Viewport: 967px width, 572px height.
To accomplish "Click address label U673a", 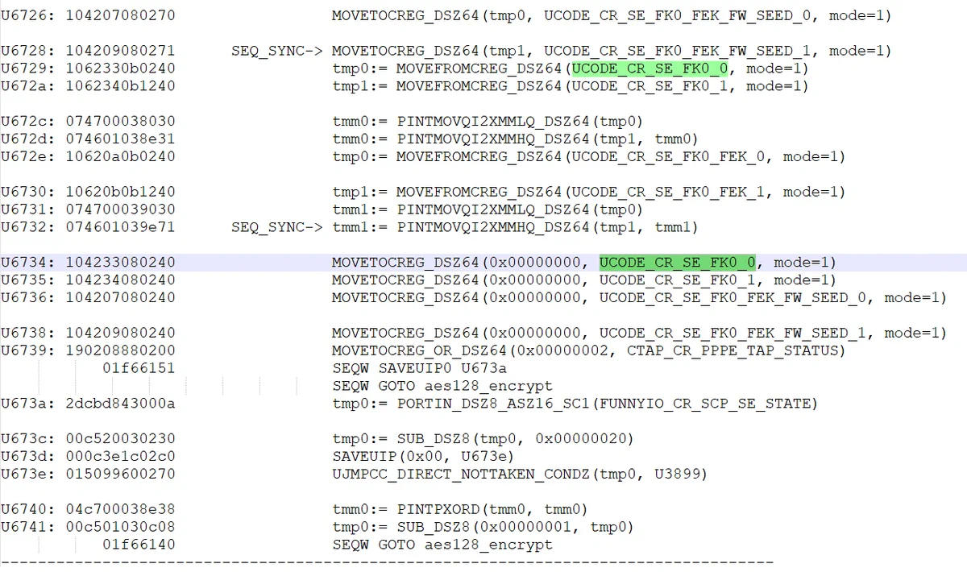I will [x=28, y=404].
